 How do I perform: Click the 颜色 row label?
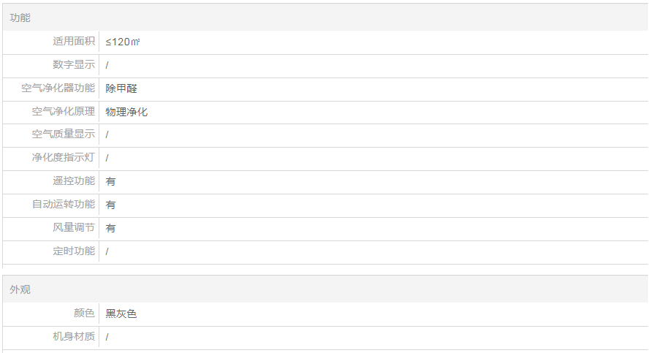pos(84,314)
